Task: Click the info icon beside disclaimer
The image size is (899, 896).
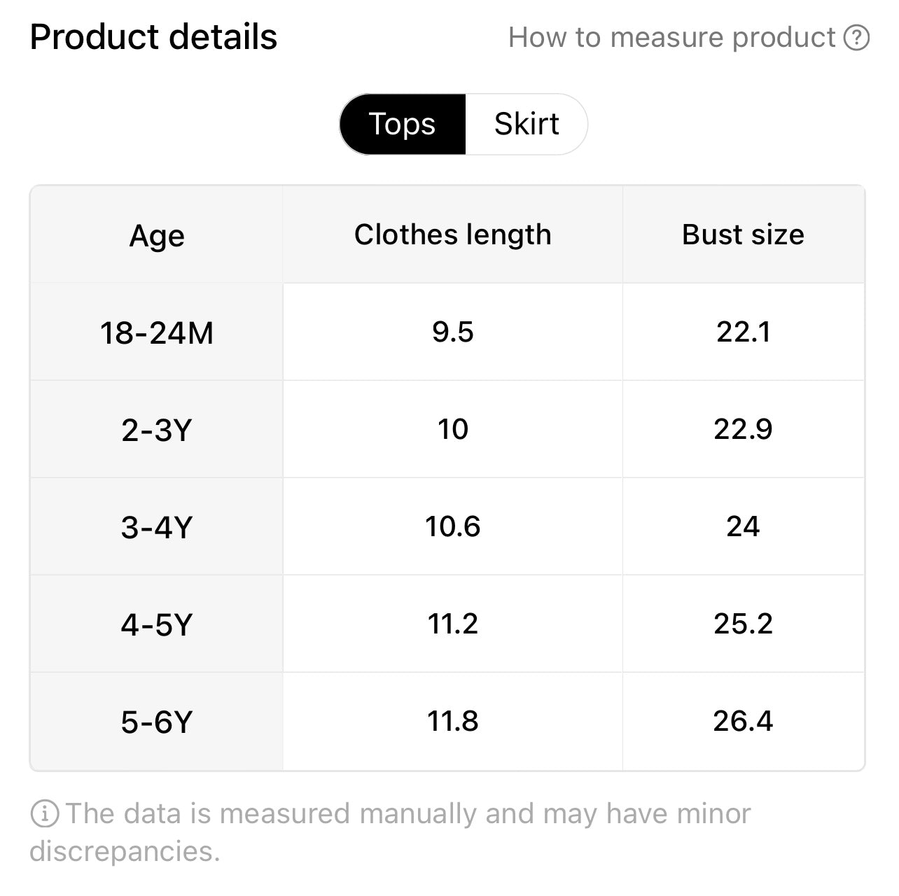Action: (44, 813)
